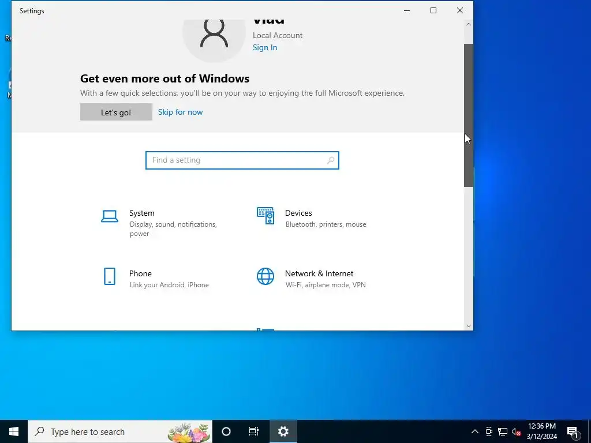Click 'Get even more out of Windows' heading
The image size is (591, 443).
(164, 78)
